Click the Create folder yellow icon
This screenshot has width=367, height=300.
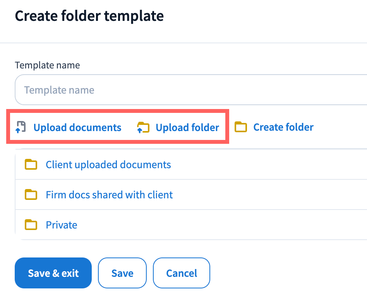coord(241,127)
